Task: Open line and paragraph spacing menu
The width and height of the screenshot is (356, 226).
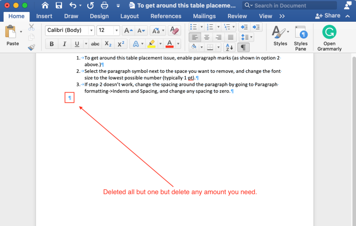Action: 246,37
